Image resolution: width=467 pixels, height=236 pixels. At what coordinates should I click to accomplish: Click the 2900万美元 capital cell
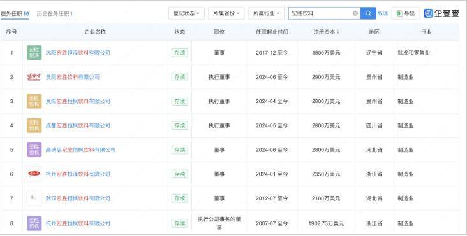click(x=326, y=77)
